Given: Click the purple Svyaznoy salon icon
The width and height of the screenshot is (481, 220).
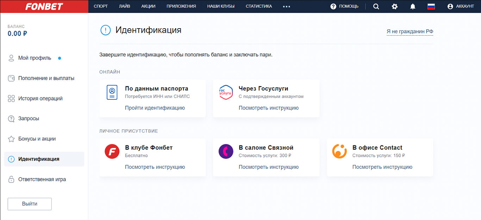Looking at the screenshot, I should (226, 151).
